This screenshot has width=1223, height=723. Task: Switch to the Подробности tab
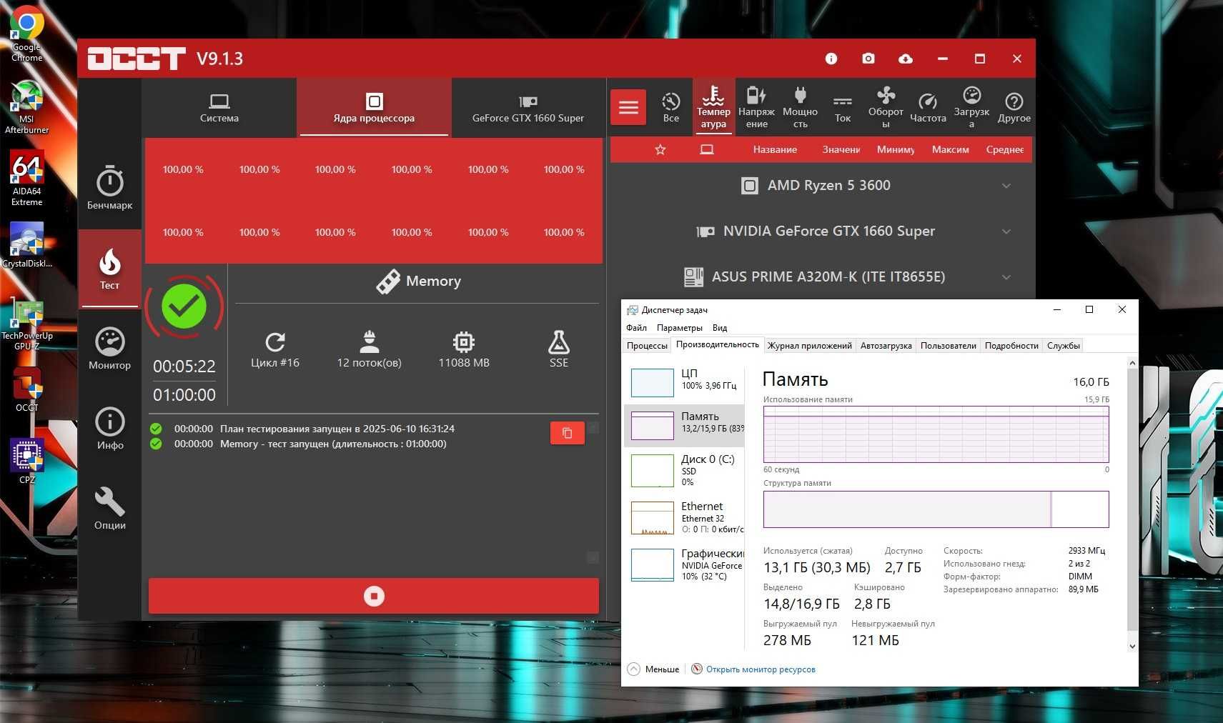[1011, 346]
